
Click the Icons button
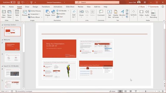click(x=53, y=13)
